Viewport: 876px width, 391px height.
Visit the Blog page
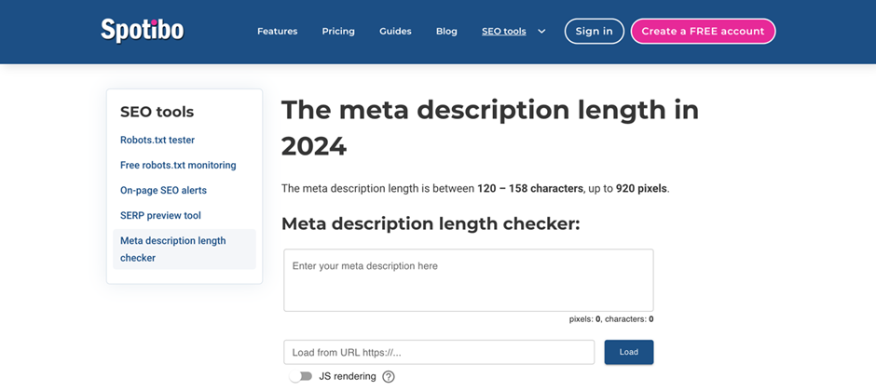click(446, 32)
